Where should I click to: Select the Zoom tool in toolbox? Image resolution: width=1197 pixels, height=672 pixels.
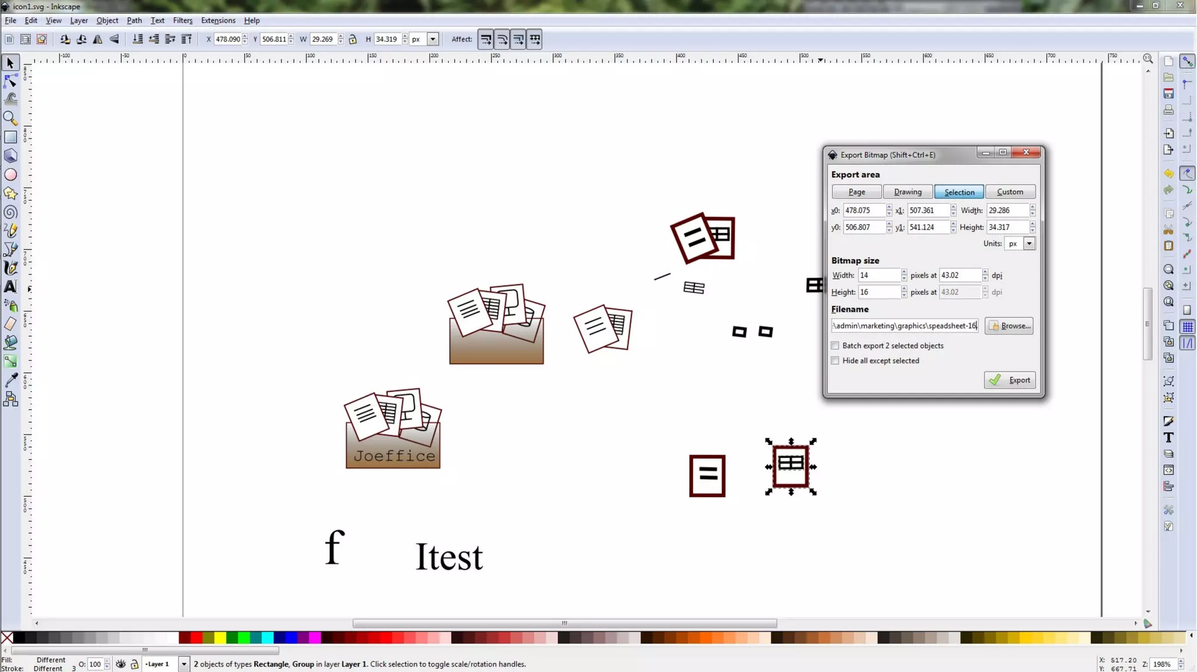[11, 119]
